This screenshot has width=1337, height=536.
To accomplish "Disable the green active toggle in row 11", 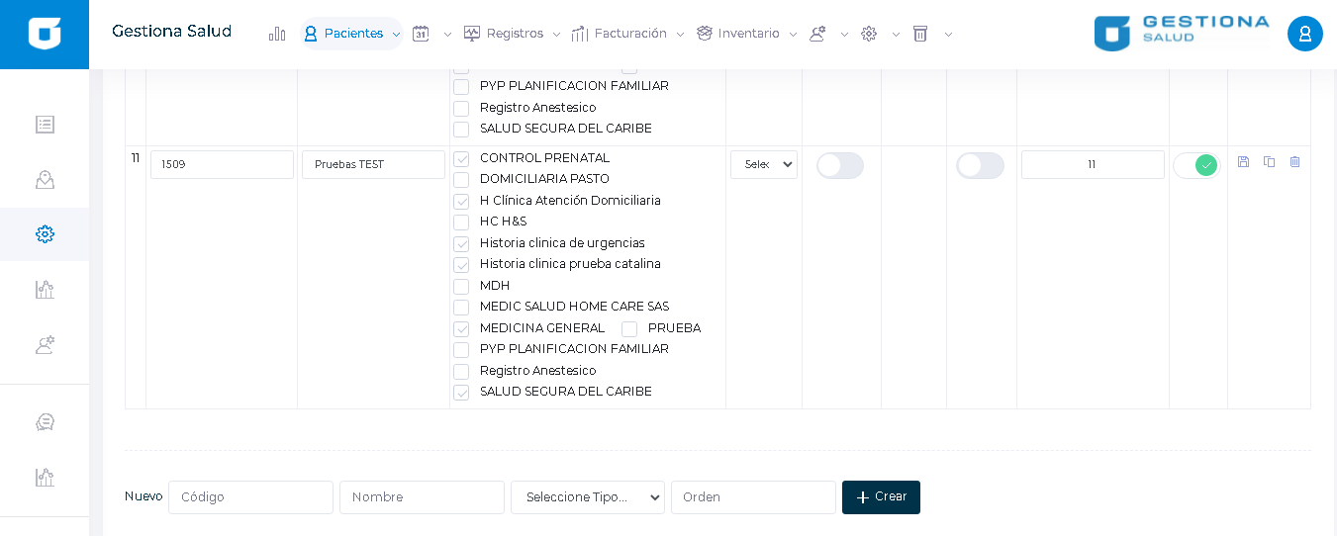I will 1196,165.
